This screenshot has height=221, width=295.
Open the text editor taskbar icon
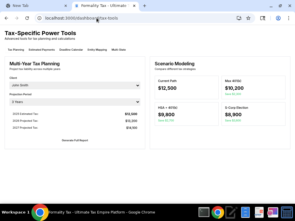tap(231, 212)
